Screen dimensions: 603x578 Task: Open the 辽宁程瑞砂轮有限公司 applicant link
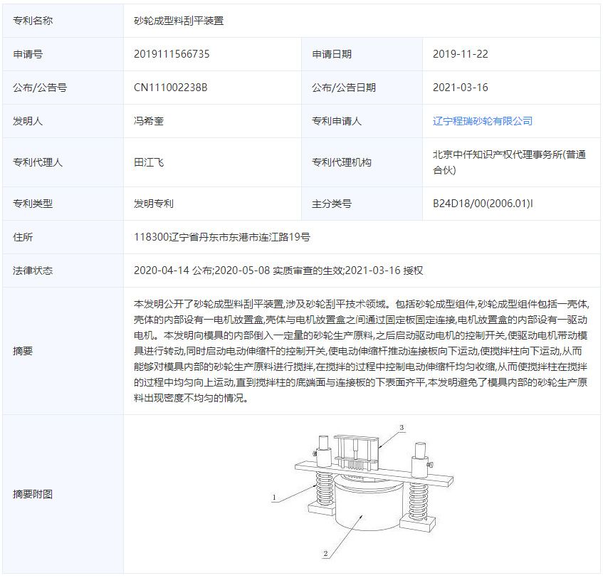point(482,121)
